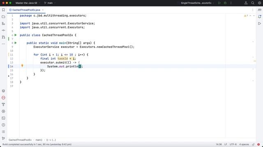
Task: Place cursor inside the println parentheses
Action: point(80,66)
